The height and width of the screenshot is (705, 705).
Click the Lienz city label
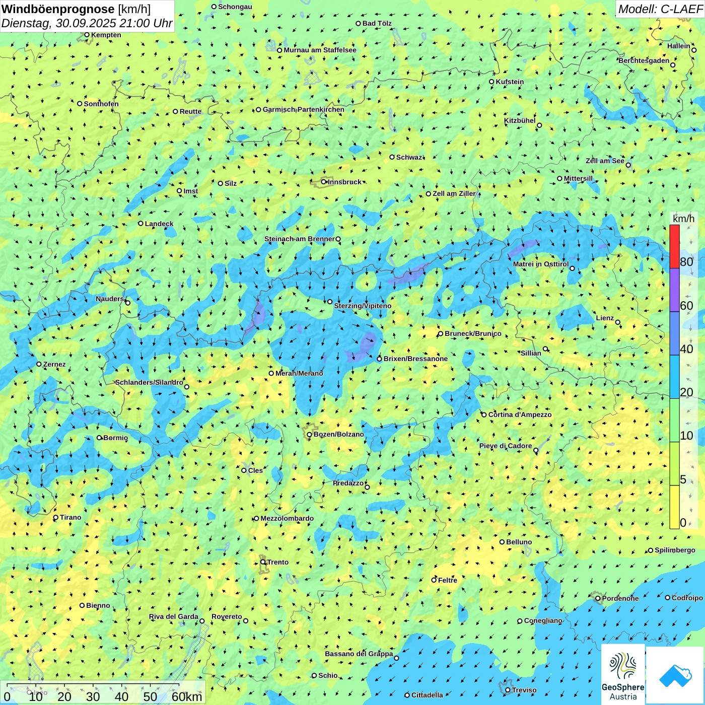coord(605,318)
